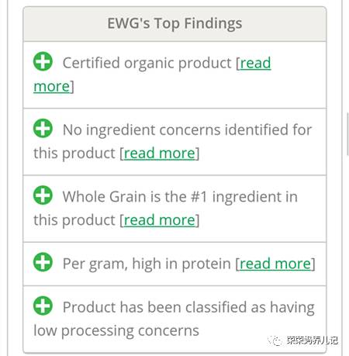Click green plus icon beside Whole Grain finding
Screen dimensions: 349x356
pyautogui.click(x=43, y=195)
